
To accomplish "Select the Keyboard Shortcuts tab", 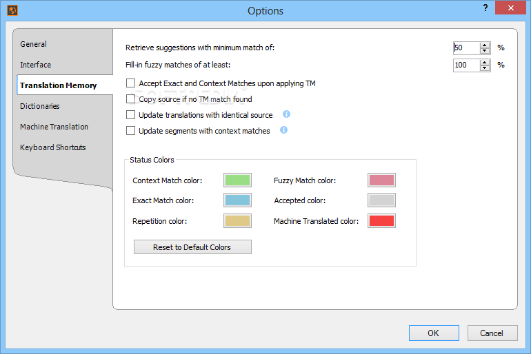I will 53,147.
